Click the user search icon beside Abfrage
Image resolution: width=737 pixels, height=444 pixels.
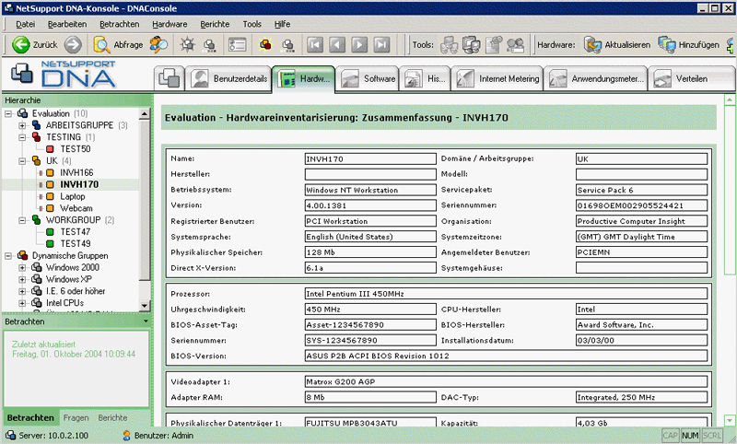pos(158,44)
